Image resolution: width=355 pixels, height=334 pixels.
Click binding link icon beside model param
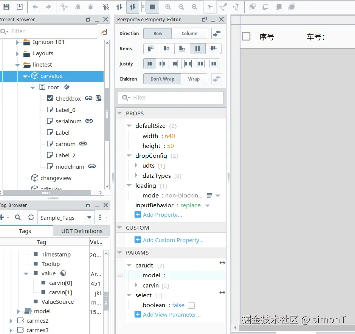click(120, 275)
